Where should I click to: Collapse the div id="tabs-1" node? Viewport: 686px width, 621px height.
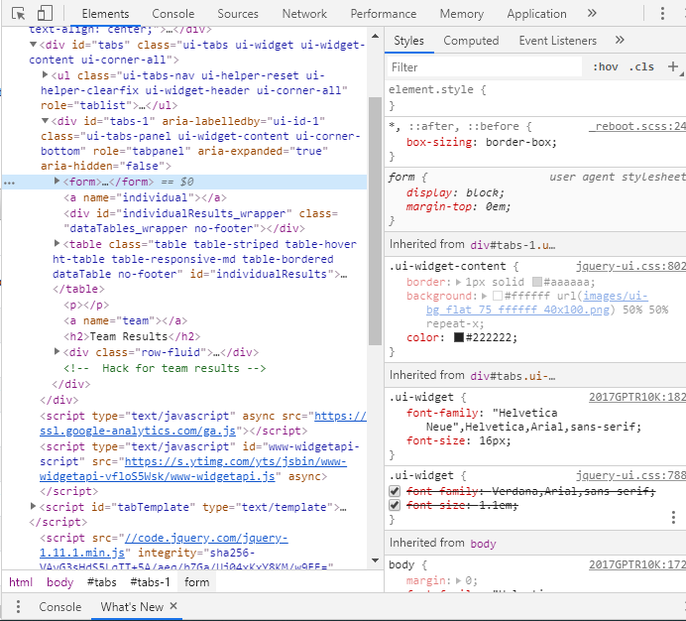[x=45, y=120]
